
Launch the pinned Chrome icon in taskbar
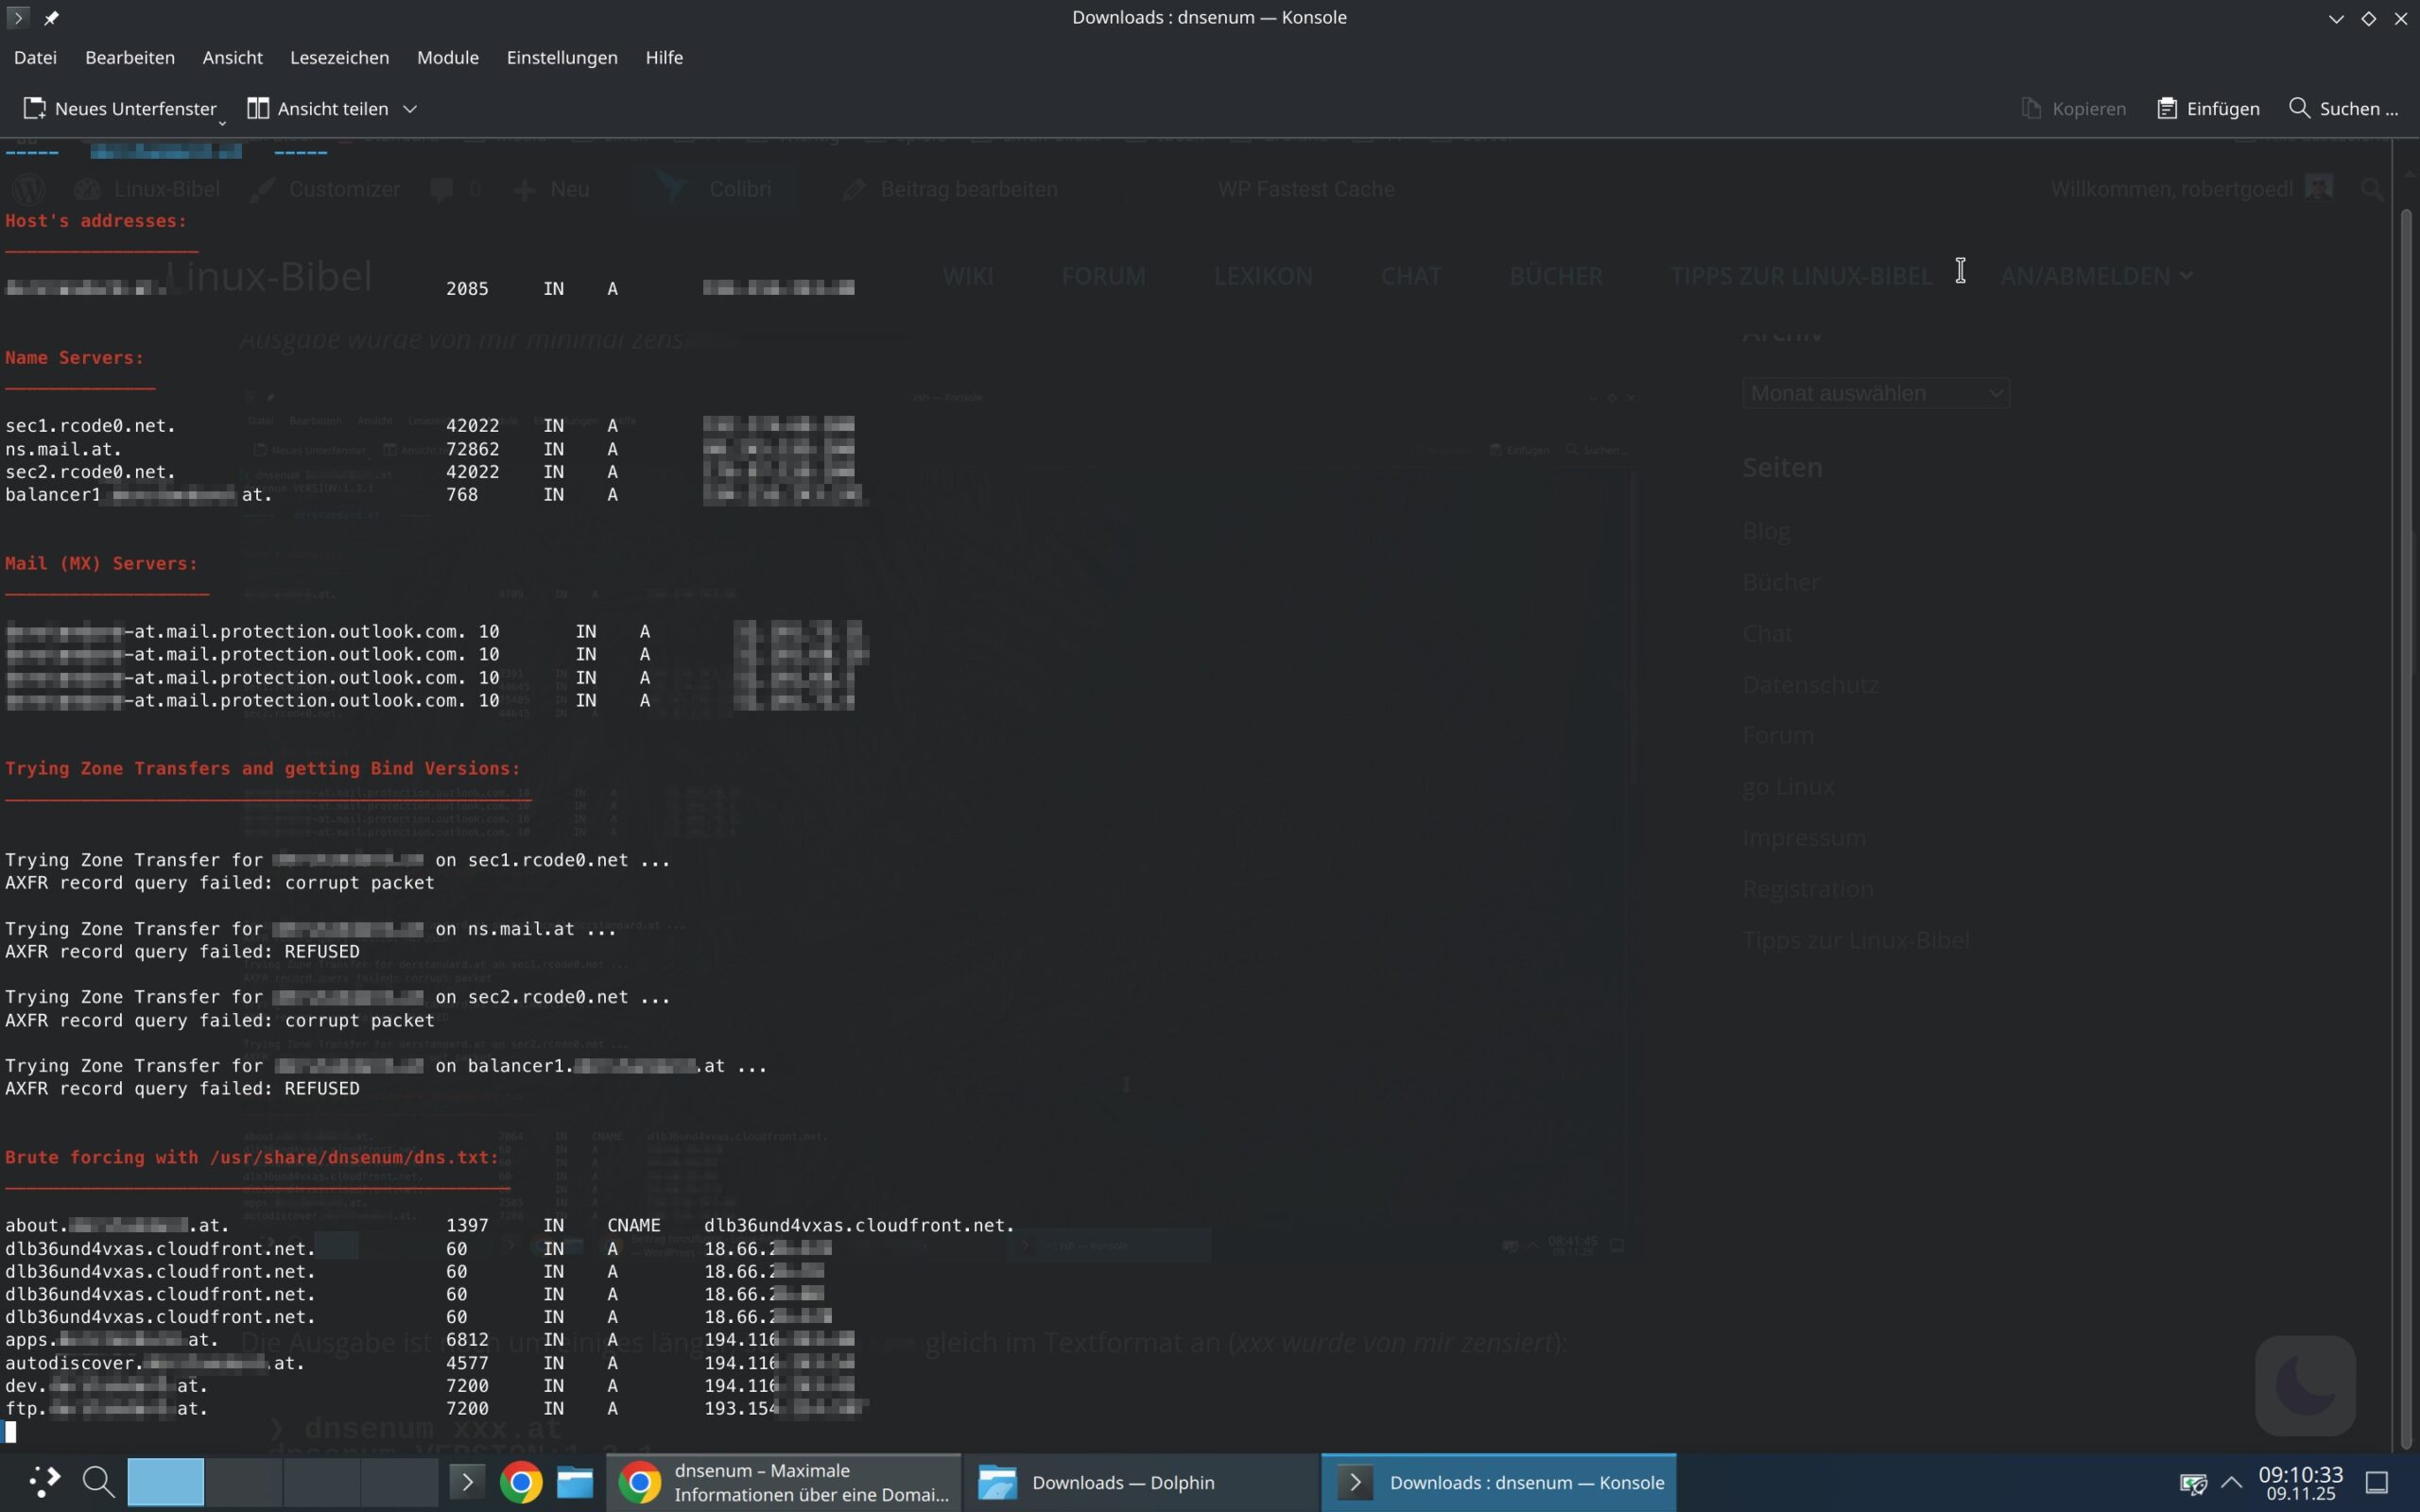coord(521,1482)
